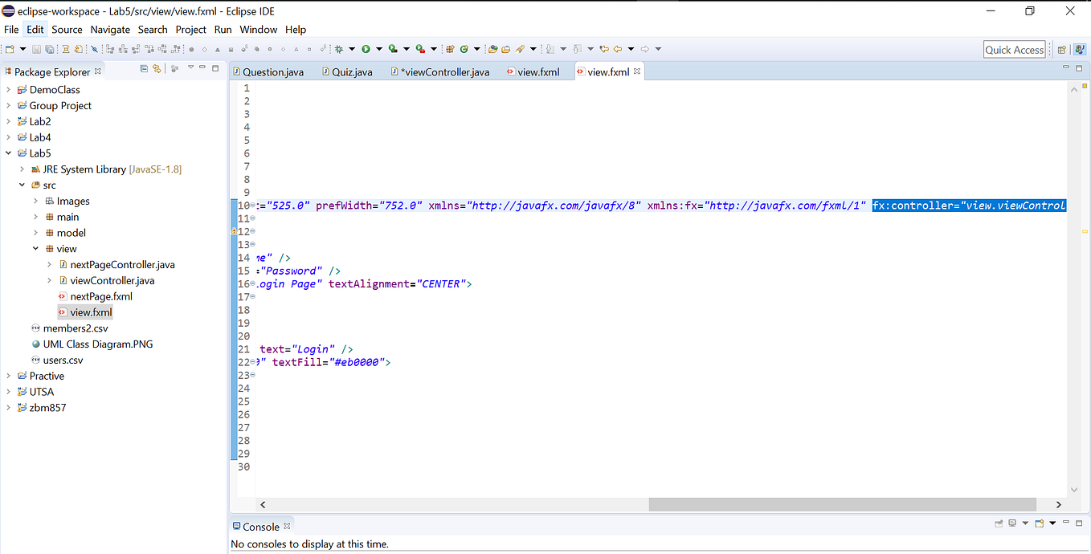Launch Debug mode from the toolbar
The height and width of the screenshot is (554, 1091).
(339, 48)
